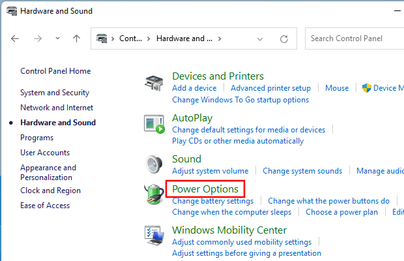Go up one level with up arrow
Viewport: 404px width, 261px height.
tap(76, 38)
